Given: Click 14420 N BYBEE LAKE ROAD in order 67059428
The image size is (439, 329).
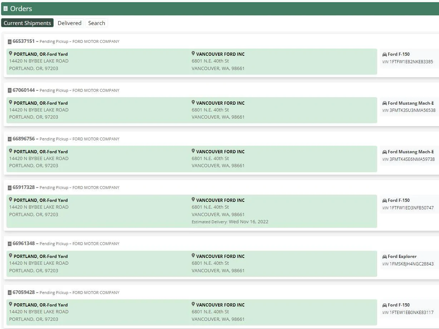Looking at the screenshot, I should click(x=39, y=311).
